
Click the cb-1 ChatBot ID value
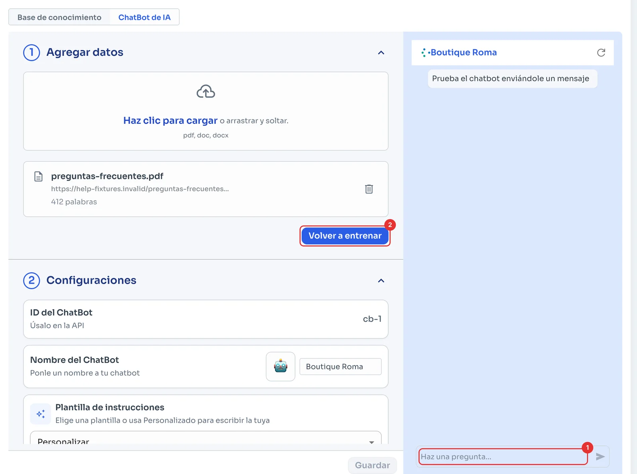point(372,319)
